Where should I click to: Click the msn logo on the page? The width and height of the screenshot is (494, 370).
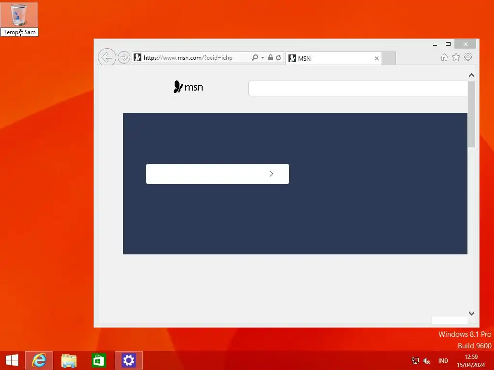click(x=188, y=87)
